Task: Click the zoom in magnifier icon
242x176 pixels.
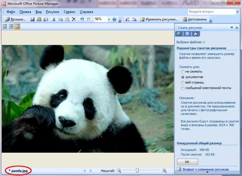Action: coord(164,171)
